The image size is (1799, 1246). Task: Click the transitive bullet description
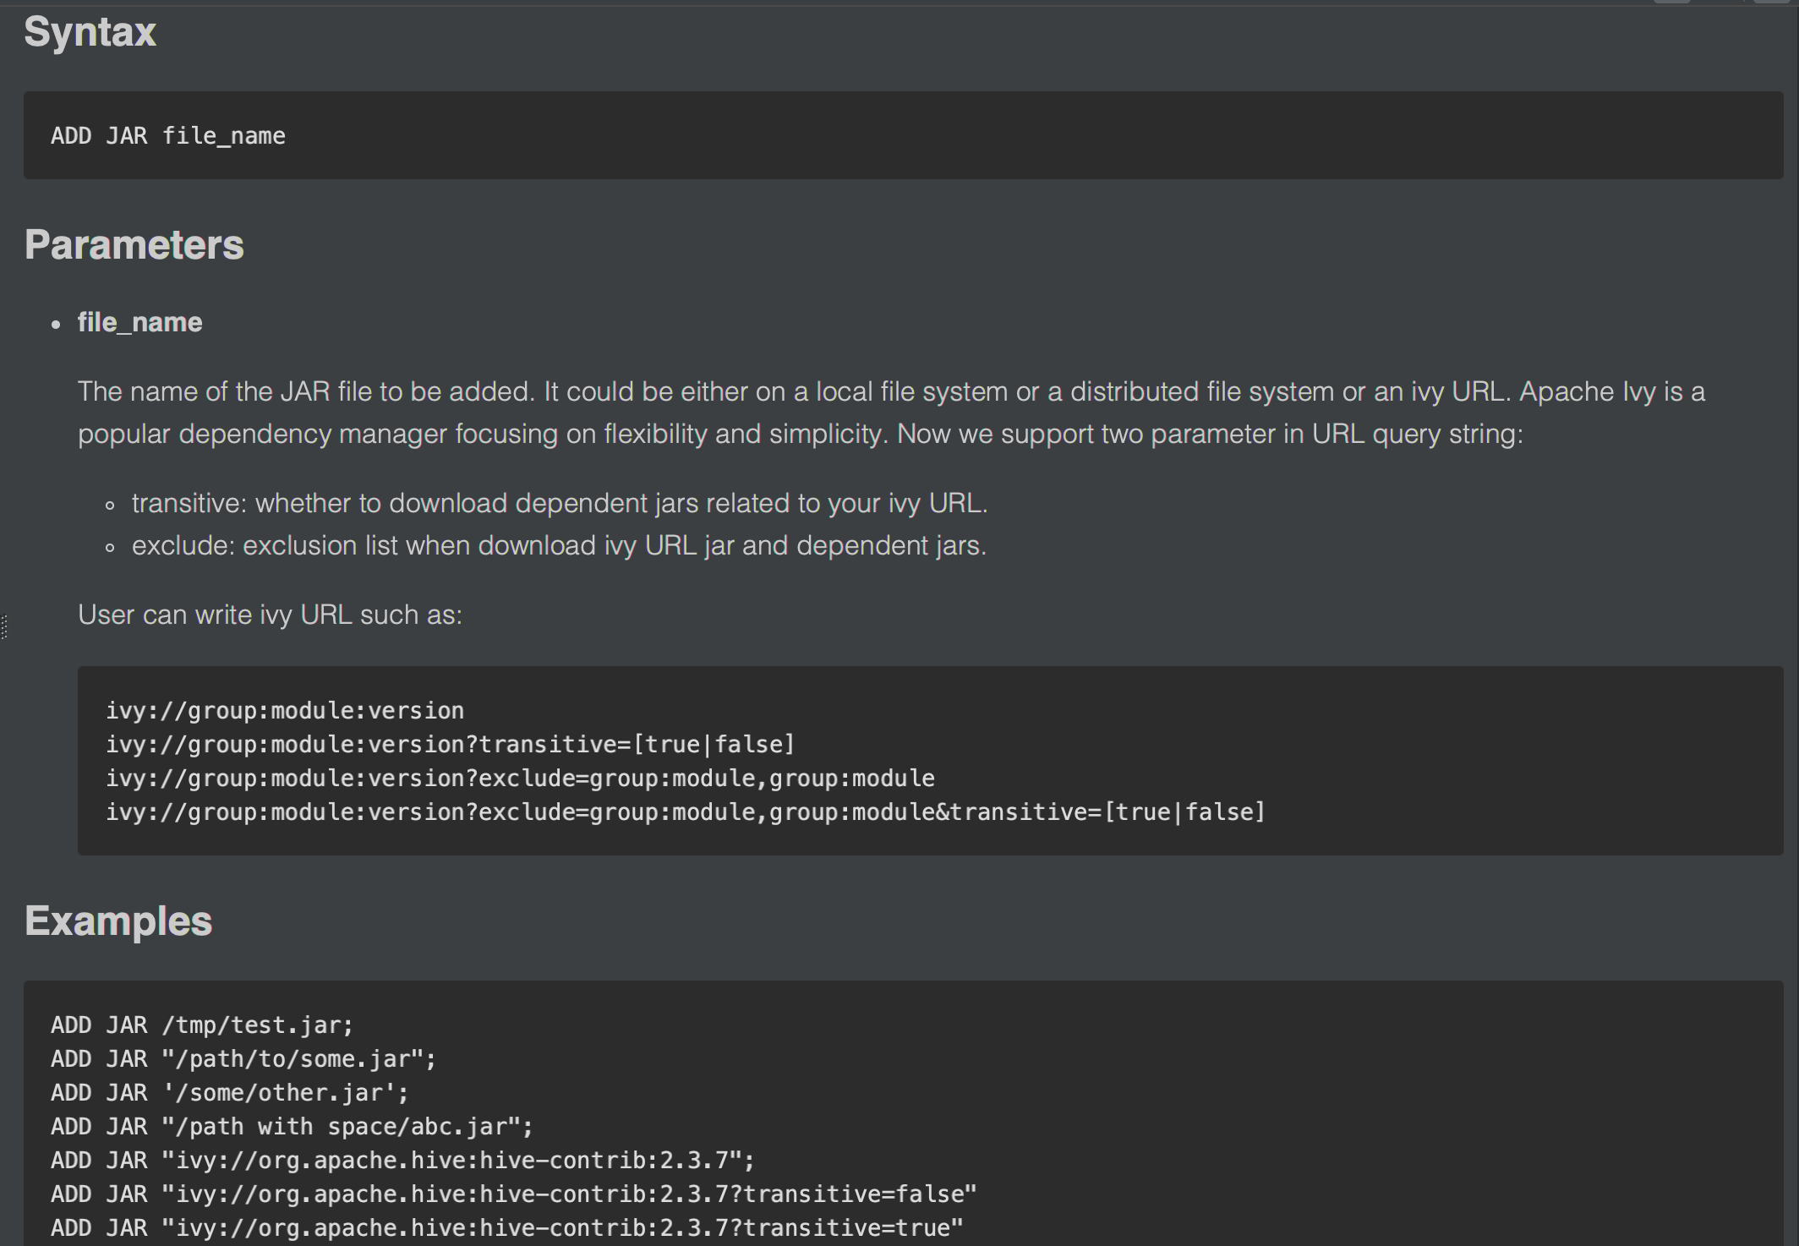pyautogui.click(x=559, y=503)
